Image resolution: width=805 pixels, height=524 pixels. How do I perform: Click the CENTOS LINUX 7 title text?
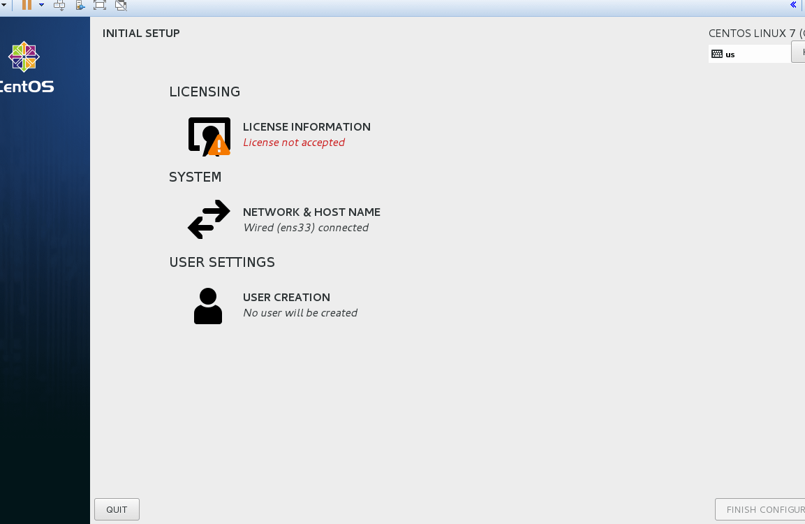tap(757, 34)
